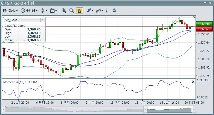Click the window title bar globe icon
214x115 pixels.
[4, 3]
